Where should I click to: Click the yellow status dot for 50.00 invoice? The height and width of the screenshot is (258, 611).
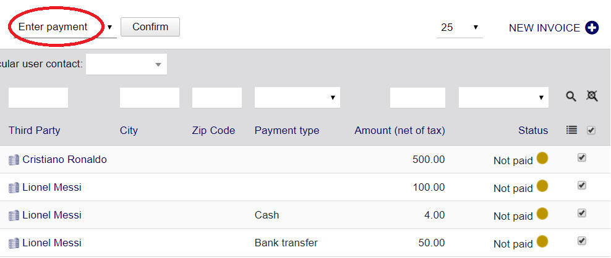pyautogui.click(x=542, y=241)
